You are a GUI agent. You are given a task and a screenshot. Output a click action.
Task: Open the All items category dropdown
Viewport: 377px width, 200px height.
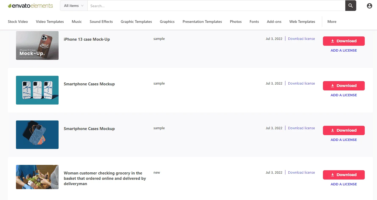[x=74, y=6]
